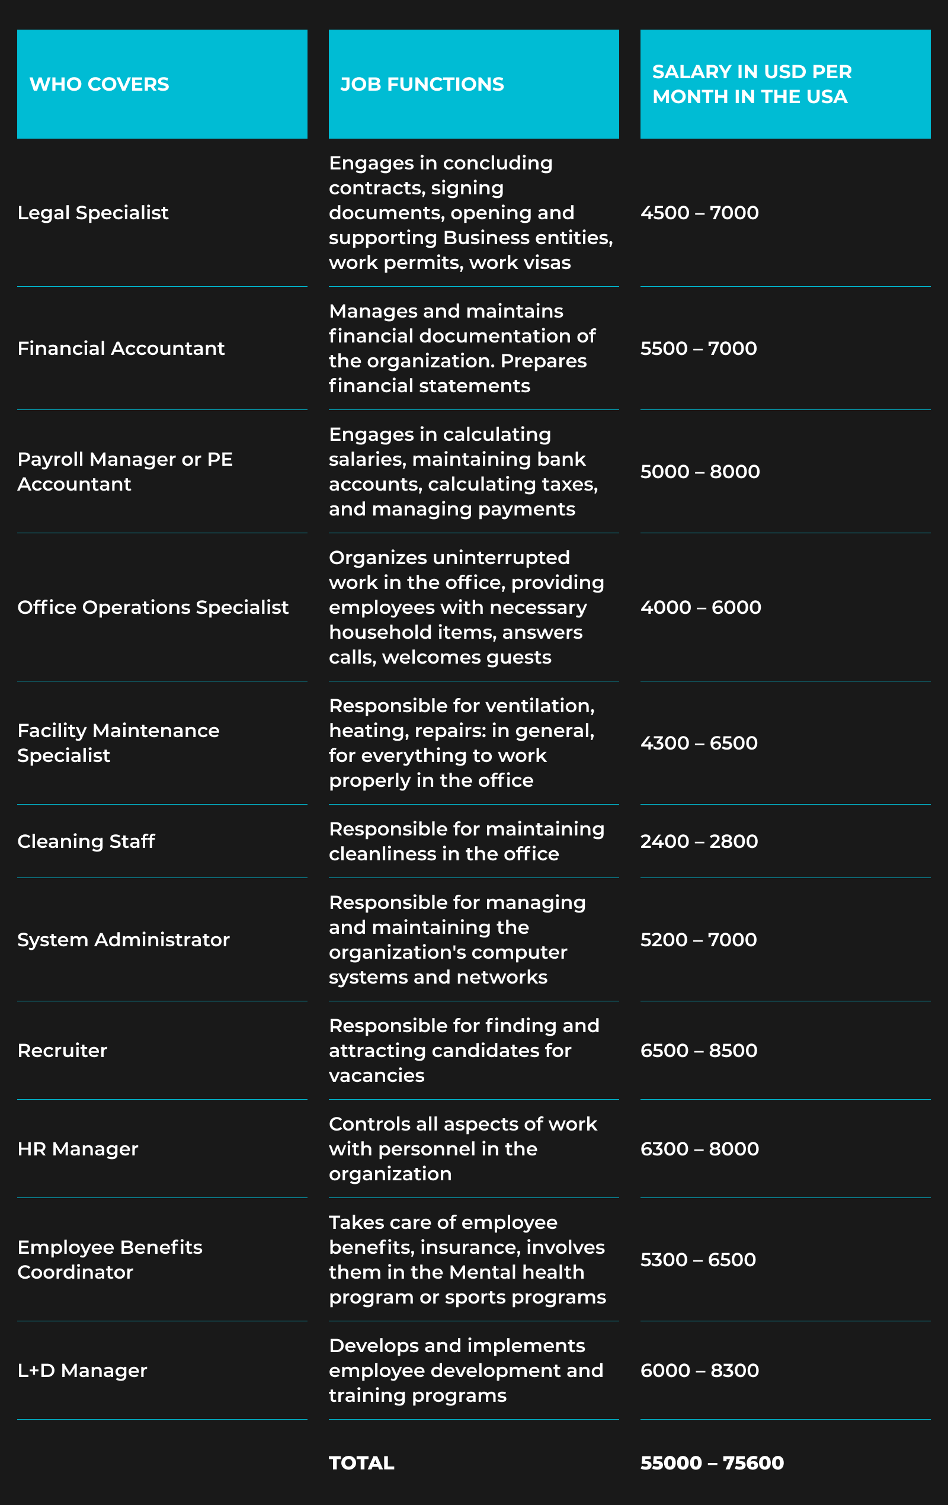948x1505 pixels.
Task: Click the Recruiter salary 6500 – 8500
Action: coord(699,1051)
